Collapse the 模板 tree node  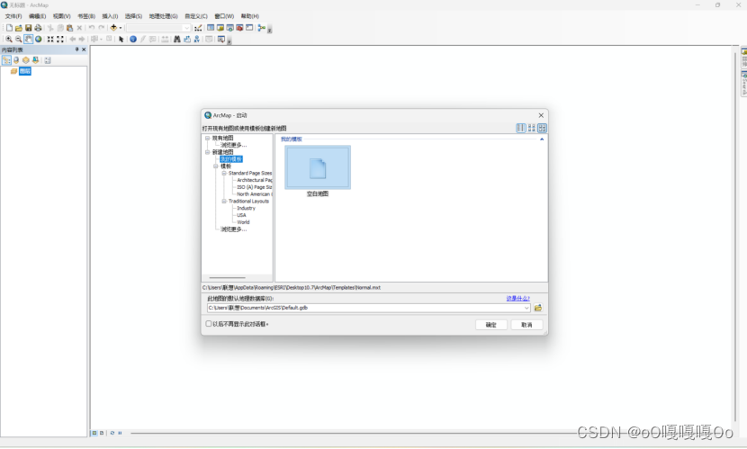[x=216, y=166]
